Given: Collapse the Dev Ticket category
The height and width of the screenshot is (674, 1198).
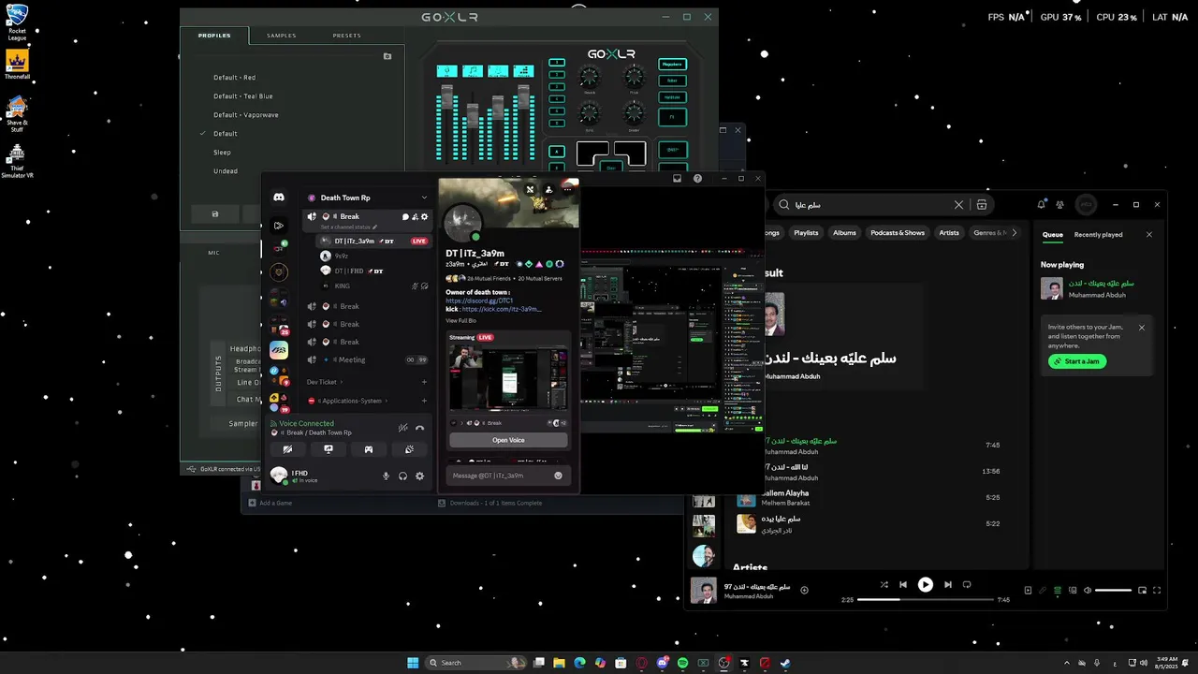Looking at the screenshot, I should (324, 382).
